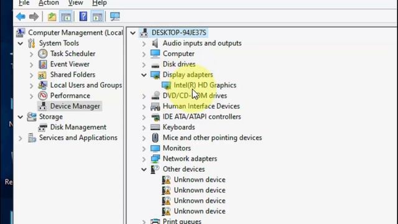Click the Device Manager icon in left tree
This screenshot has width=398, height=224.
pos(43,106)
